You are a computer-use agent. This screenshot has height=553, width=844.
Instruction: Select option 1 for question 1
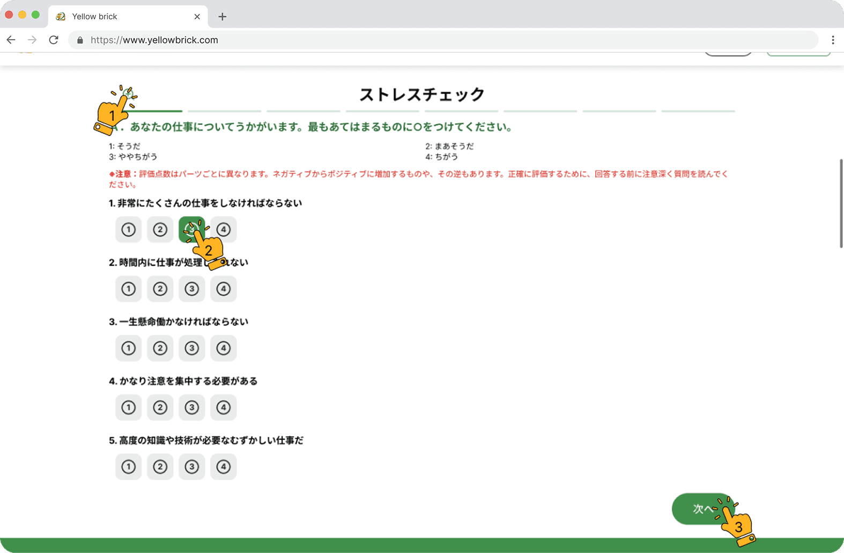[x=128, y=229]
